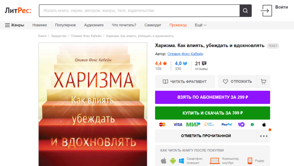Expand the Ещё dropdown menu

click(x=200, y=25)
